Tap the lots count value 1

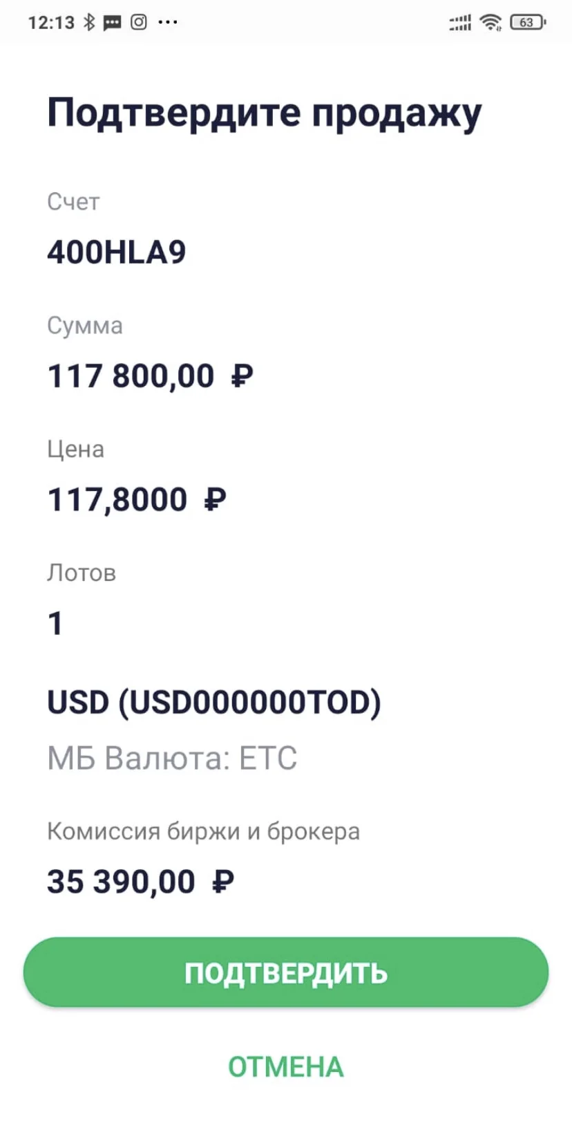point(55,623)
